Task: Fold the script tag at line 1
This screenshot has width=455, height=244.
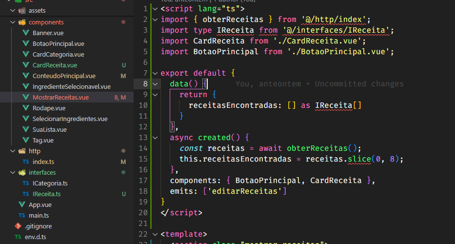Action: pyautogui.click(x=155, y=9)
